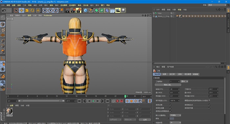Toggle the unchecked render LOD checkbox
230x124 pixels.
click(209, 100)
